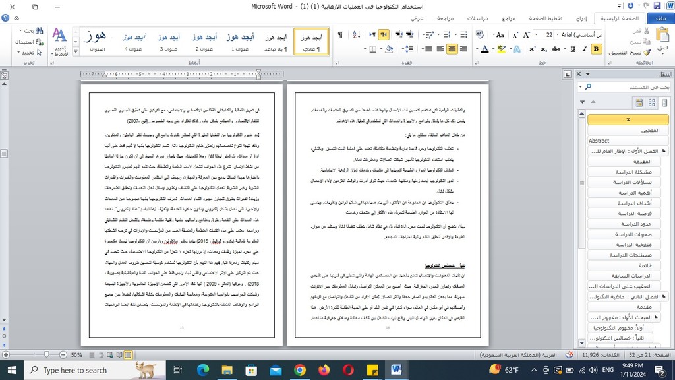Click Shrink Font small A icon
This screenshot has width=675, height=380.
click(515, 35)
